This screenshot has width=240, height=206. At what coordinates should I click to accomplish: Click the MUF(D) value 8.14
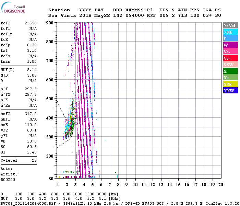32,70
